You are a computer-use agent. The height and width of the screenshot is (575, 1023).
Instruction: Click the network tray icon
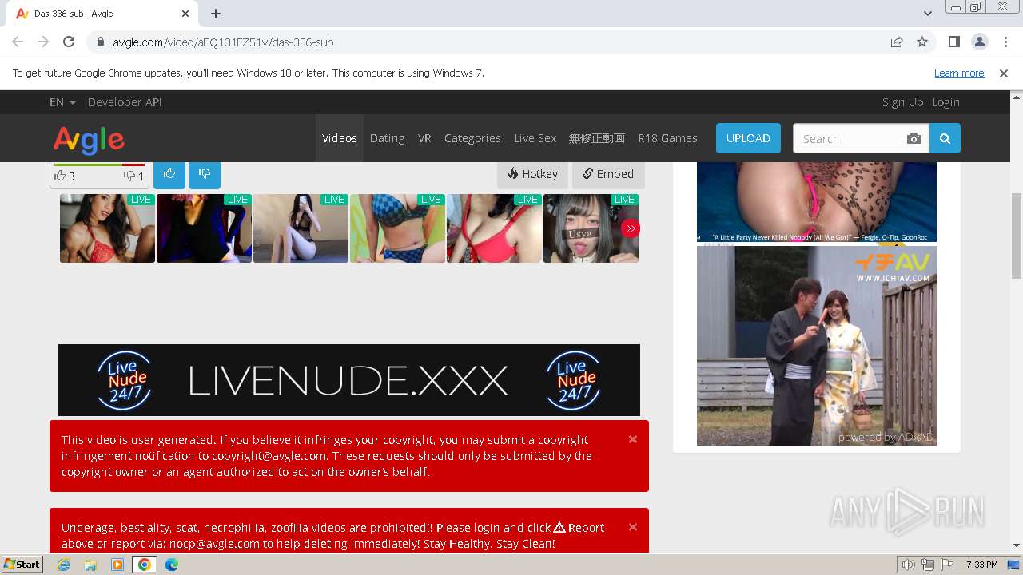click(x=928, y=565)
